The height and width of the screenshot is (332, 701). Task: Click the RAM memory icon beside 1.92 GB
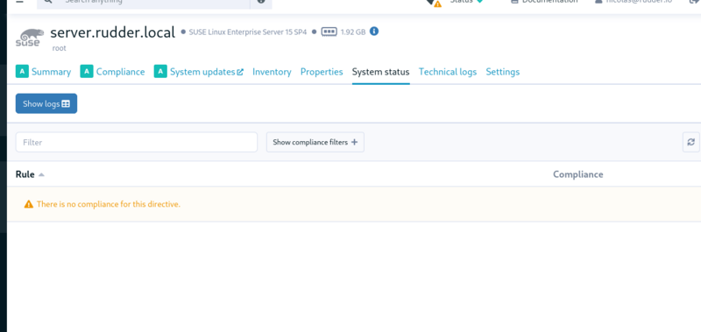[x=329, y=32]
